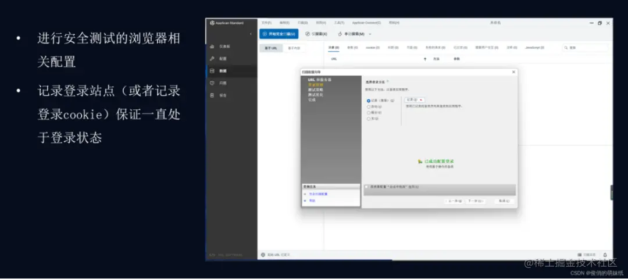628x279 pixels.
Task: Click the sort arrow in table header
Action: point(425,59)
